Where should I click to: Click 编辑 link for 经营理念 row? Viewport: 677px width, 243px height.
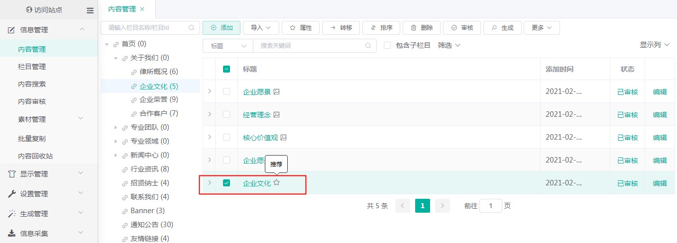[660, 115]
